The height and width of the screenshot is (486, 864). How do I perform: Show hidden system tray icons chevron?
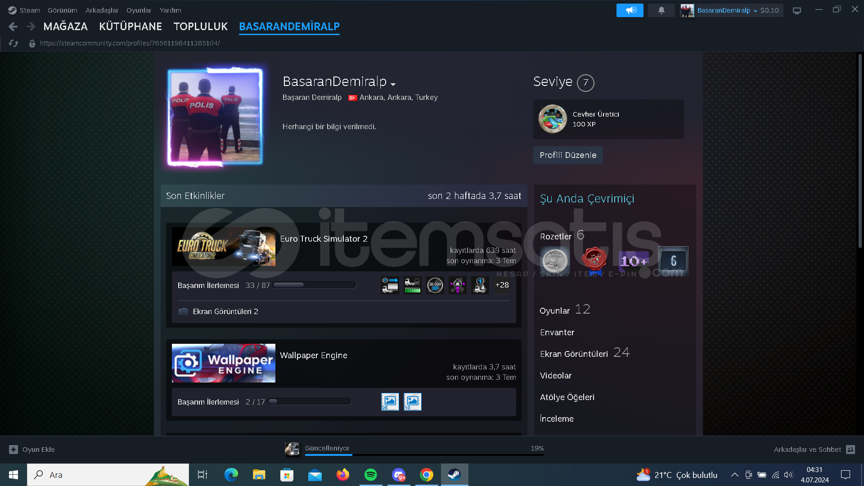[734, 475]
